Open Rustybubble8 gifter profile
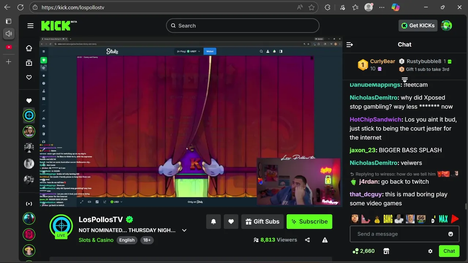The height and width of the screenshot is (263, 468). tap(424, 61)
